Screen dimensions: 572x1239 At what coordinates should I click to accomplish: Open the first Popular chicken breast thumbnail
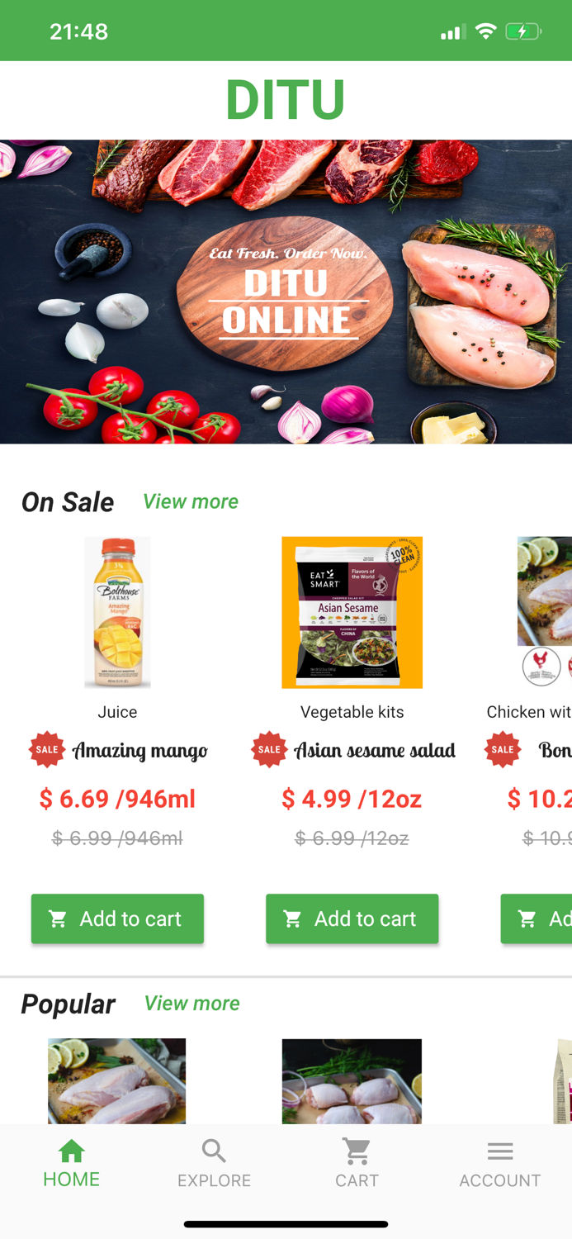pyautogui.click(x=116, y=1081)
